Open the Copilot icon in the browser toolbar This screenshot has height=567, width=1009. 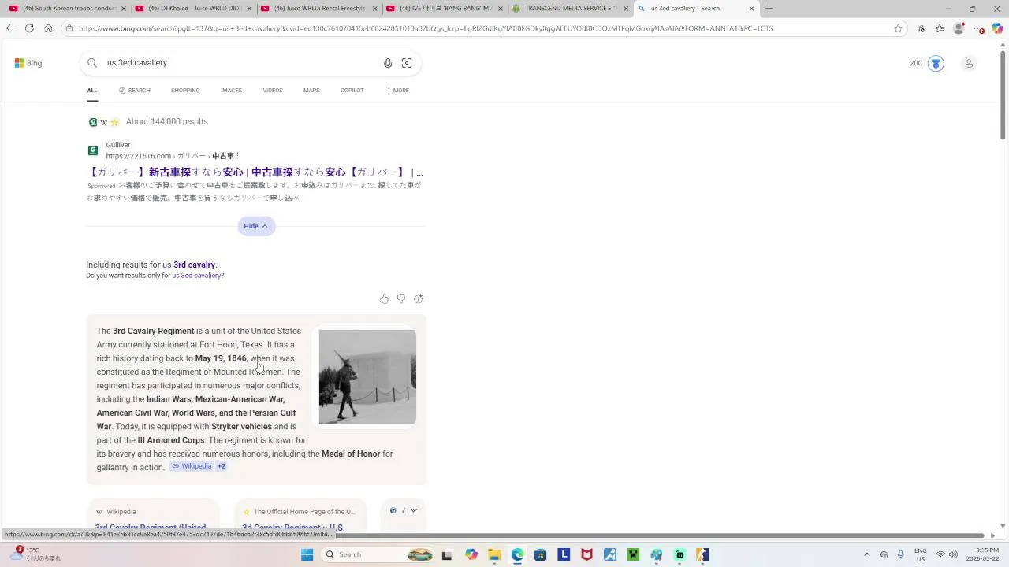tap(997, 28)
